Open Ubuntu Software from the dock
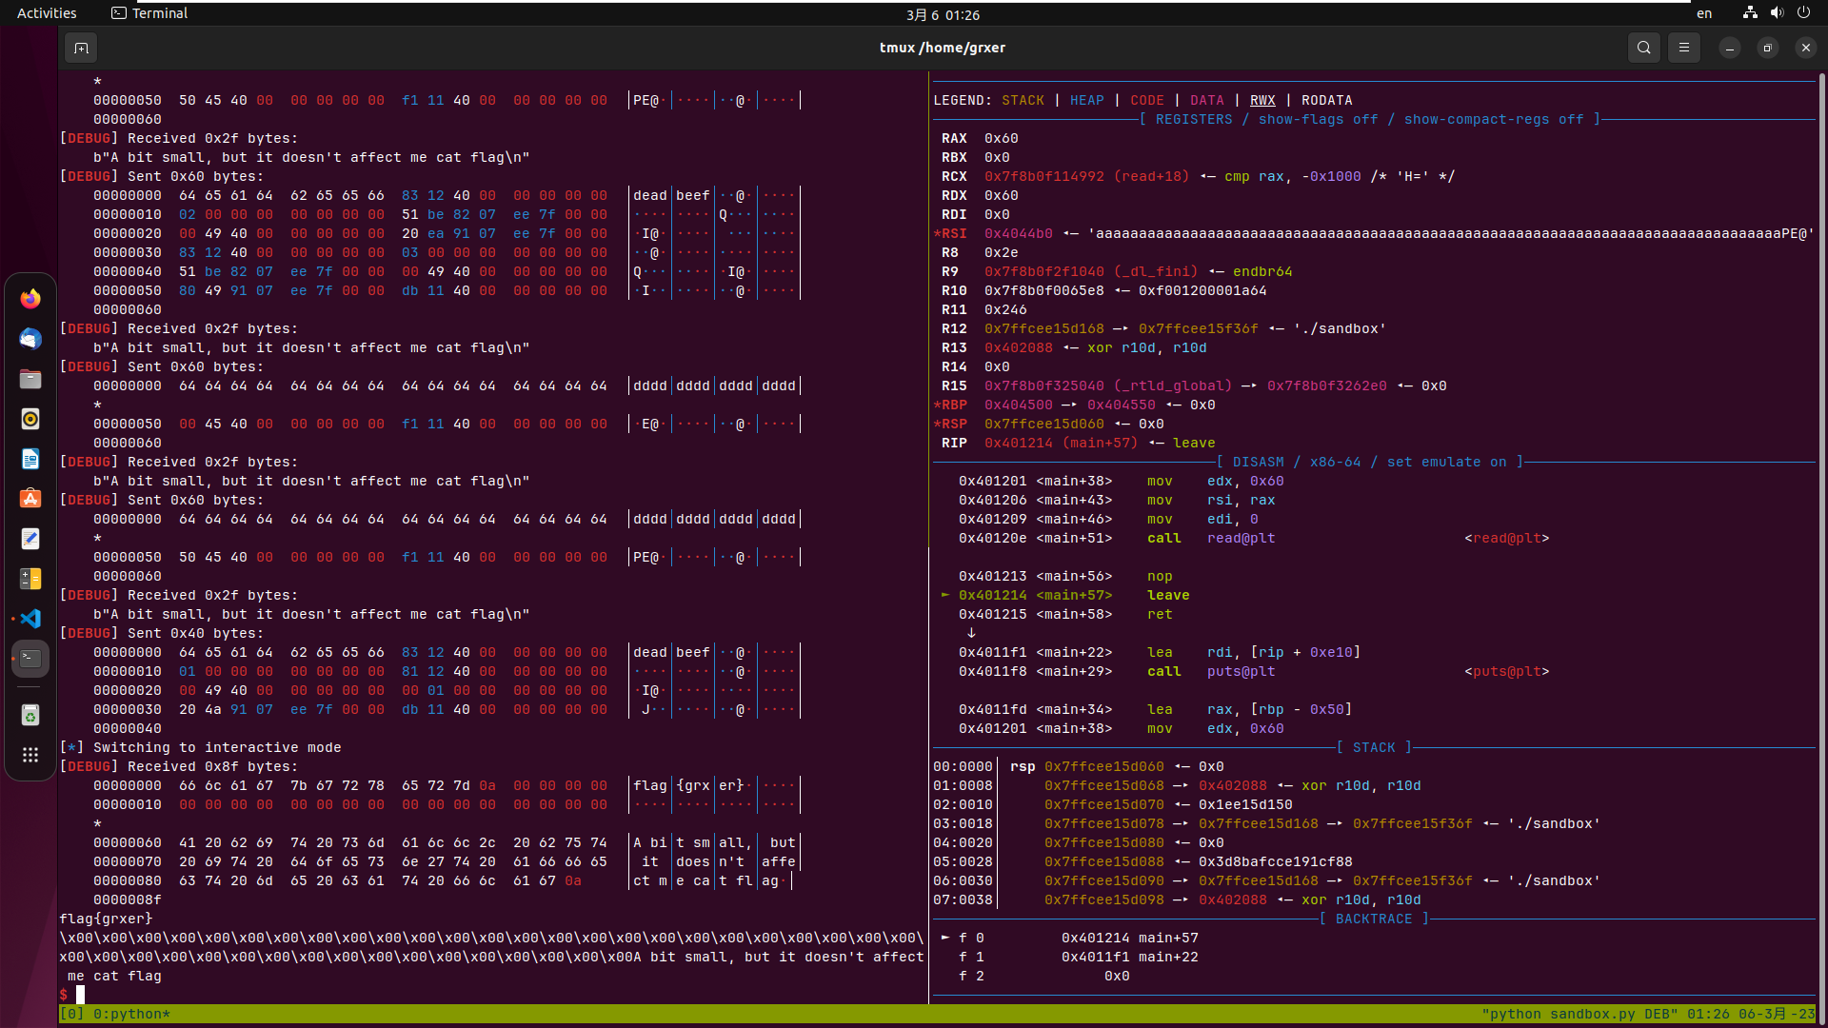Viewport: 1828px width, 1028px height. pos(30,499)
